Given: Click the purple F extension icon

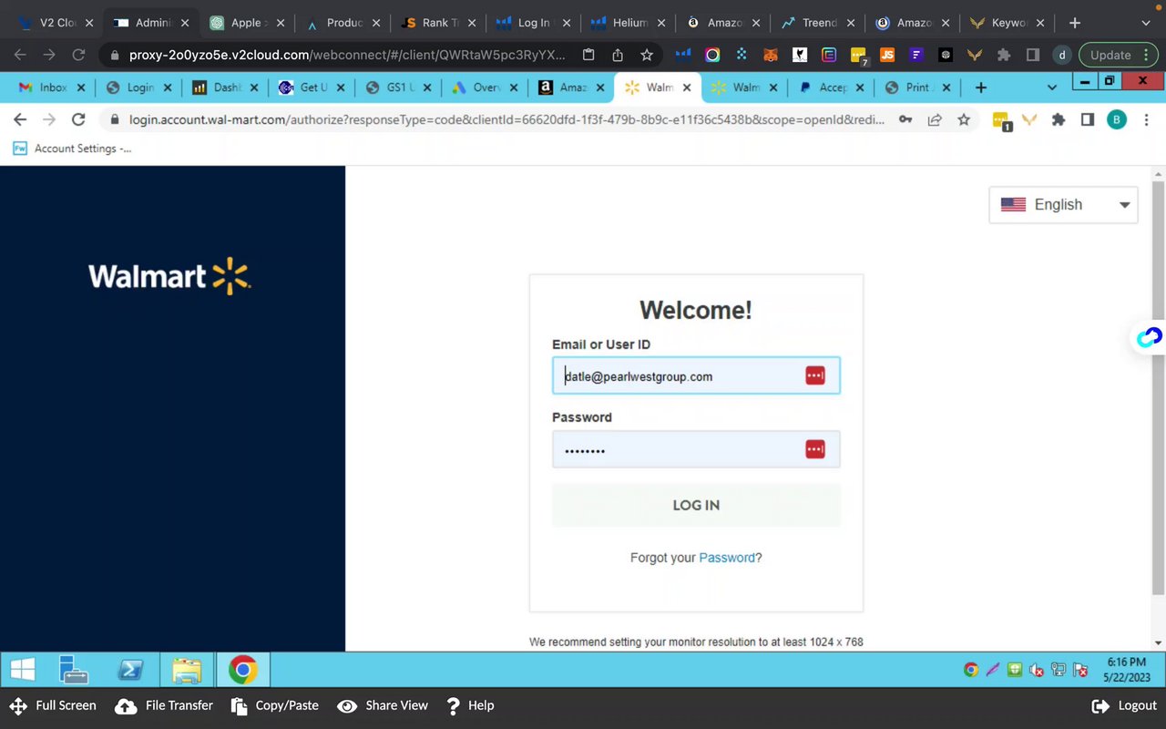Looking at the screenshot, I should [916, 55].
